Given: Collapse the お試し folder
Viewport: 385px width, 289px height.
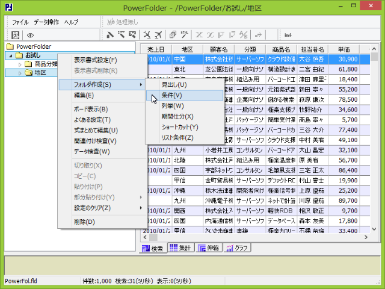Looking at the screenshot, I should click(x=11, y=56).
